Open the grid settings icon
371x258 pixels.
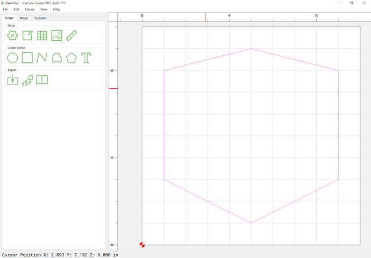(x=42, y=35)
